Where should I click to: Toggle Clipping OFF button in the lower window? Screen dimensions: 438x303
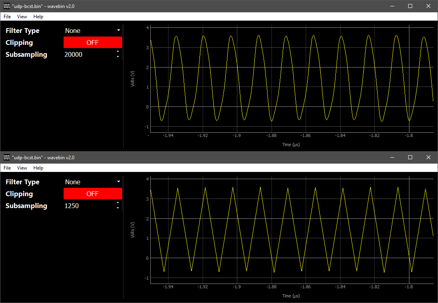pyautogui.click(x=93, y=194)
